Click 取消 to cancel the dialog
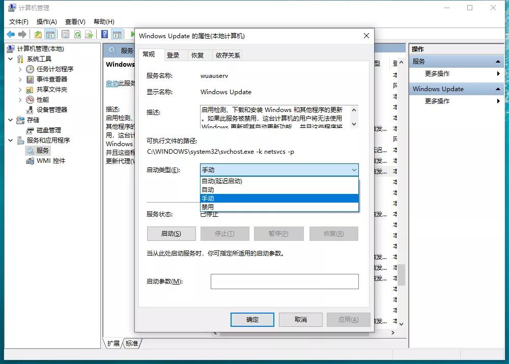 tap(301, 320)
